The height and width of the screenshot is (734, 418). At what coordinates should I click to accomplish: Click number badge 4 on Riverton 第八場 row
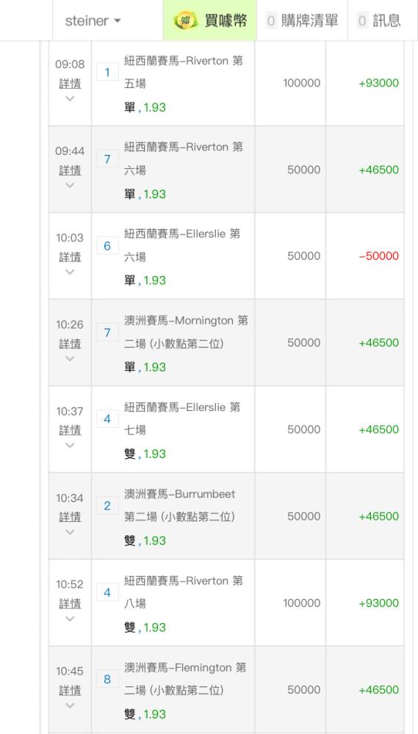107,592
